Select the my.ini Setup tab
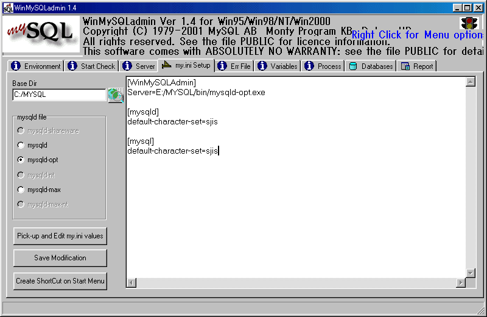The image size is (487, 317). [x=186, y=65]
